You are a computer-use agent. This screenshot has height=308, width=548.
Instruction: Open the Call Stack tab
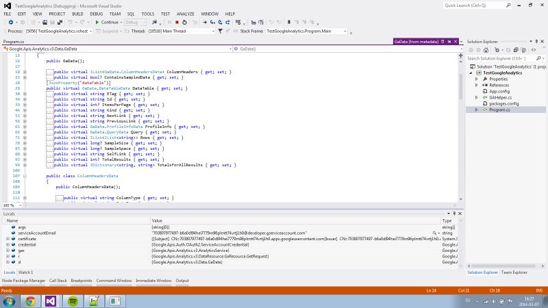coord(58,281)
